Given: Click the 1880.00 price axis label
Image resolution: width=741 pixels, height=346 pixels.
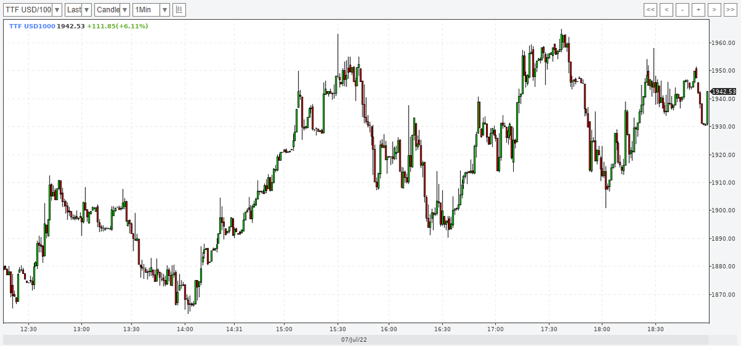Looking at the screenshot, I should coord(725,266).
